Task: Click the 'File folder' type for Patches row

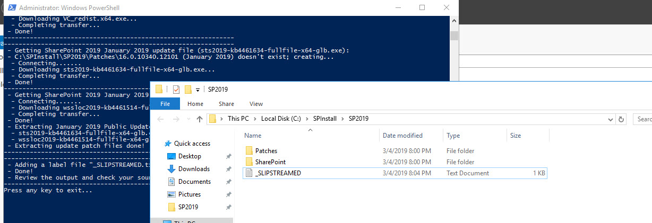Action: 460,151
